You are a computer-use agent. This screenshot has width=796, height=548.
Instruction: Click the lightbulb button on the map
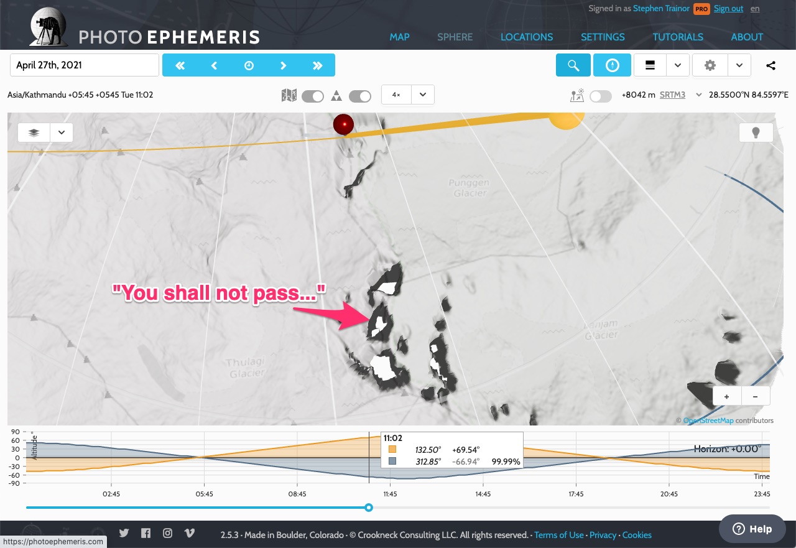pyautogui.click(x=756, y=132)
